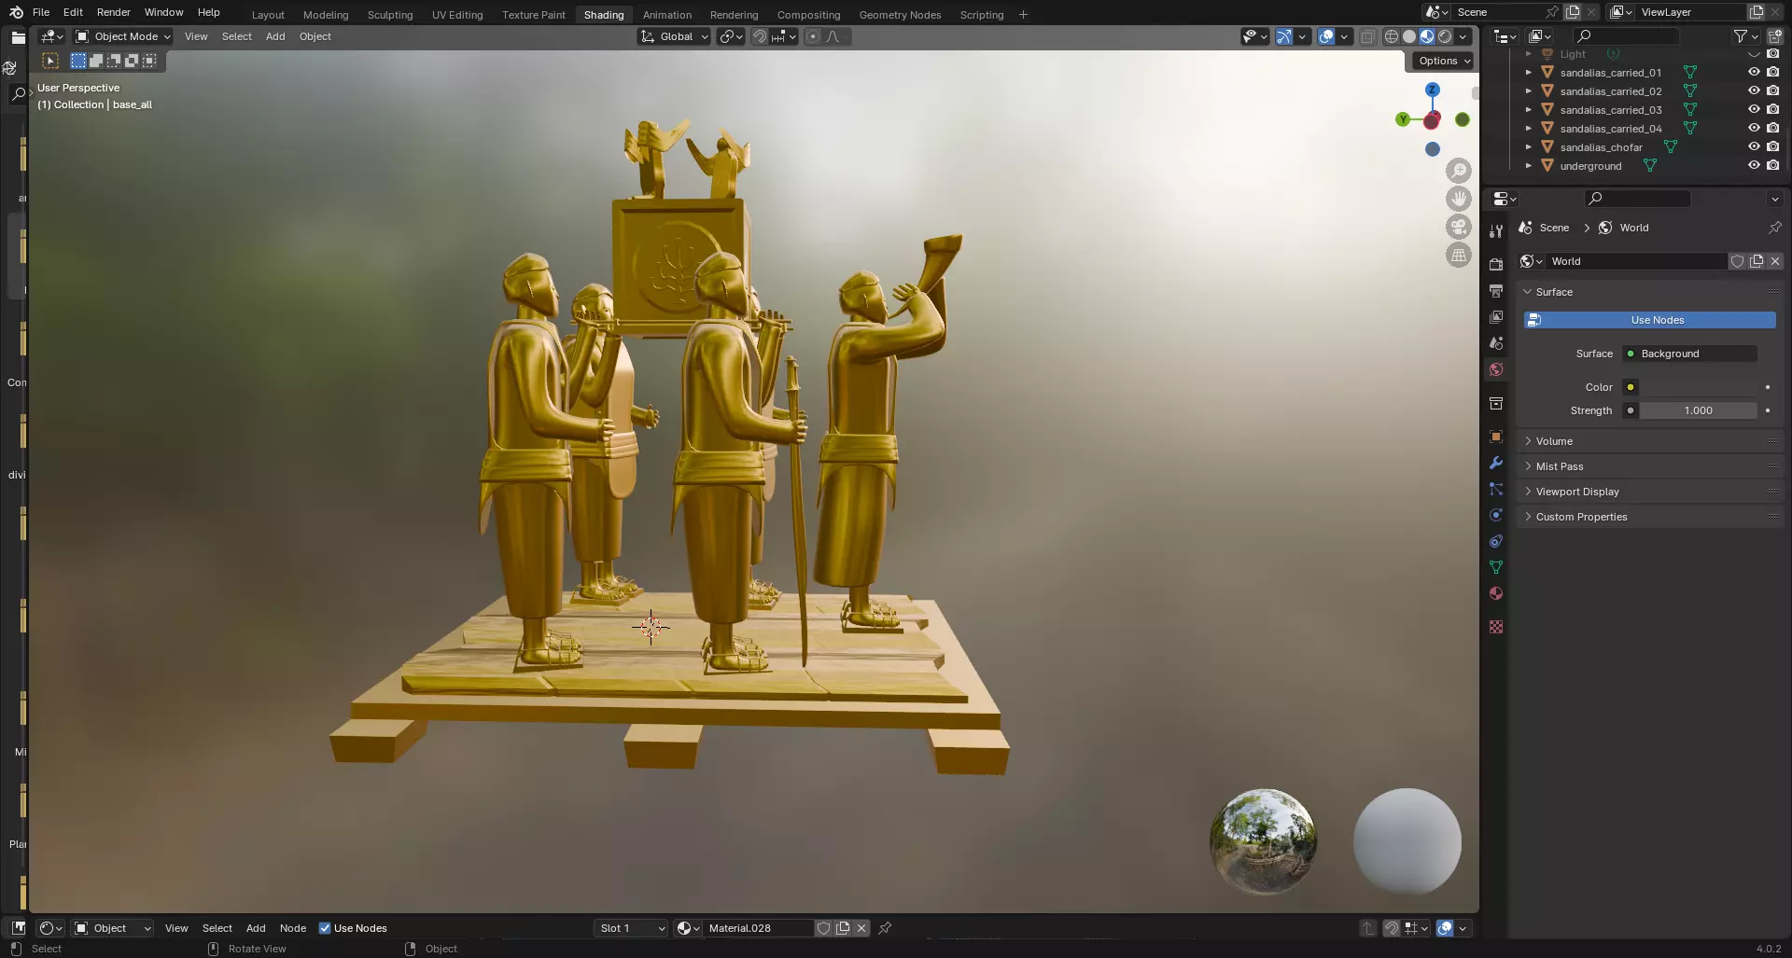Switch to wireframe viewport shading

(1392, 36)
